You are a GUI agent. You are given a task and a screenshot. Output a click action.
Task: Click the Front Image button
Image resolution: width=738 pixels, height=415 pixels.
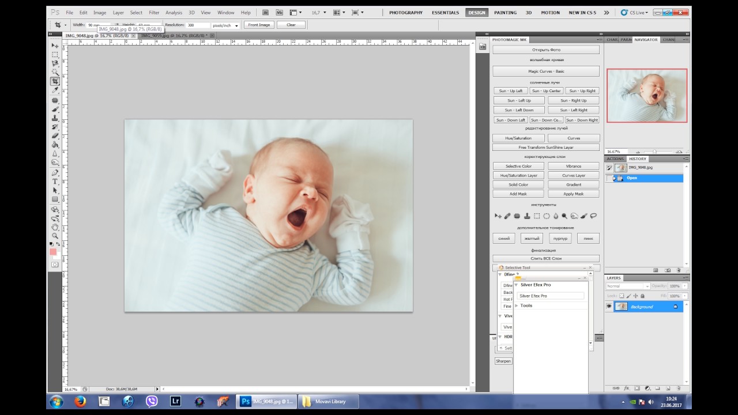pyautogui.click(x=259, y=25)
